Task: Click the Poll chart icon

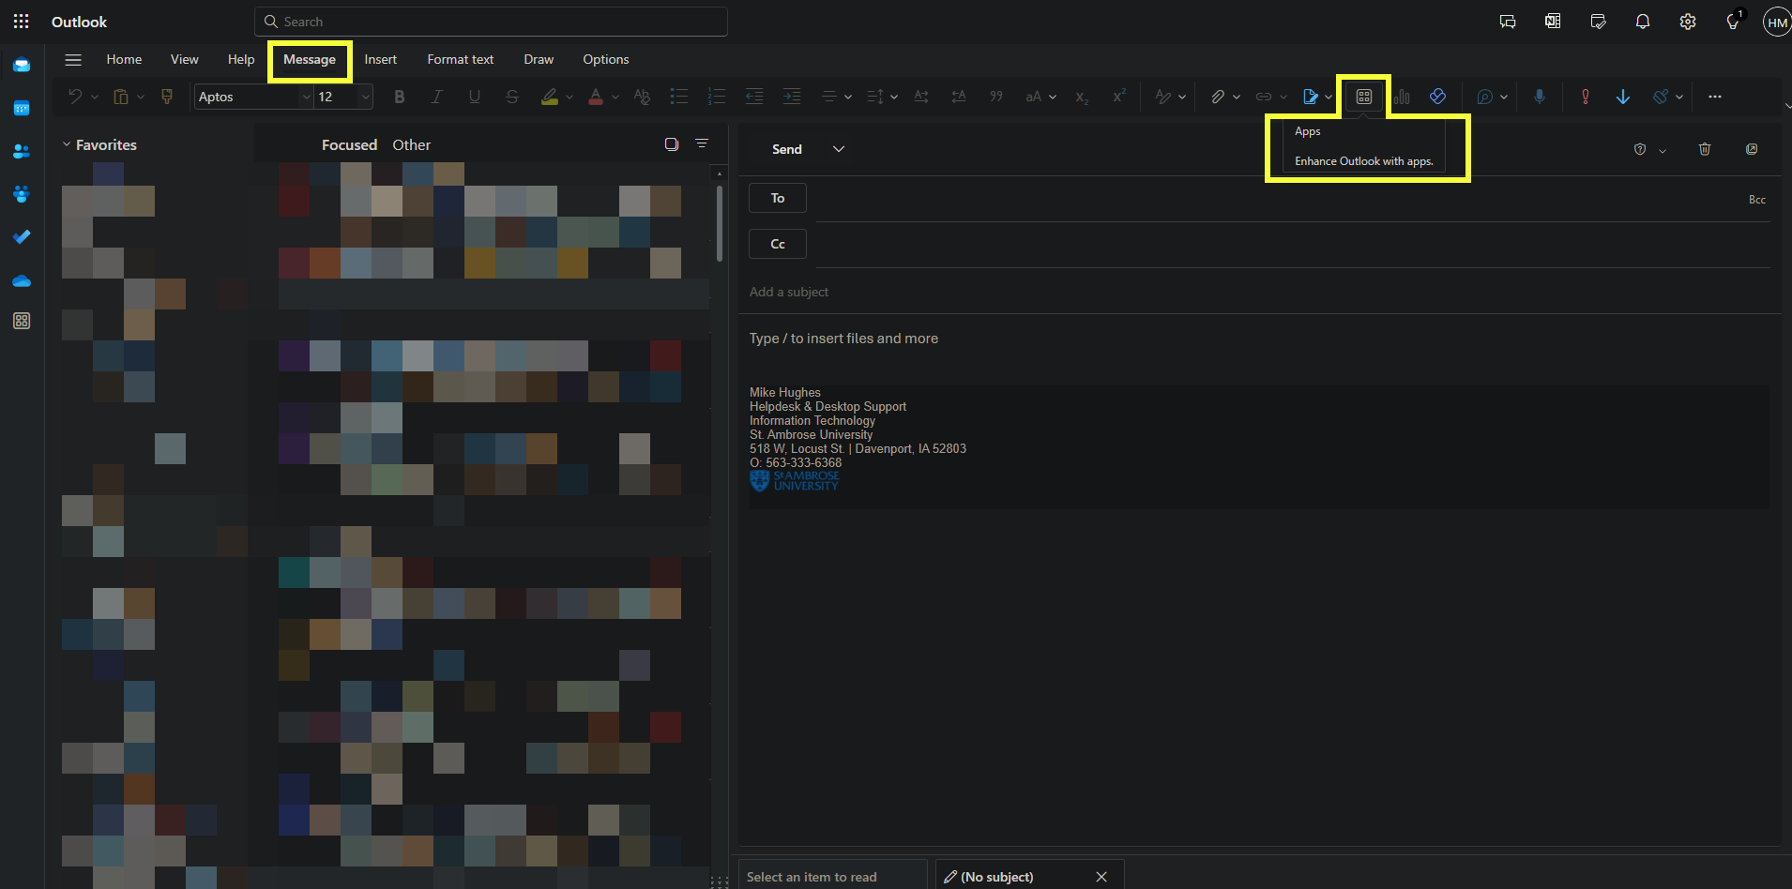Action: click(1402, 97)
